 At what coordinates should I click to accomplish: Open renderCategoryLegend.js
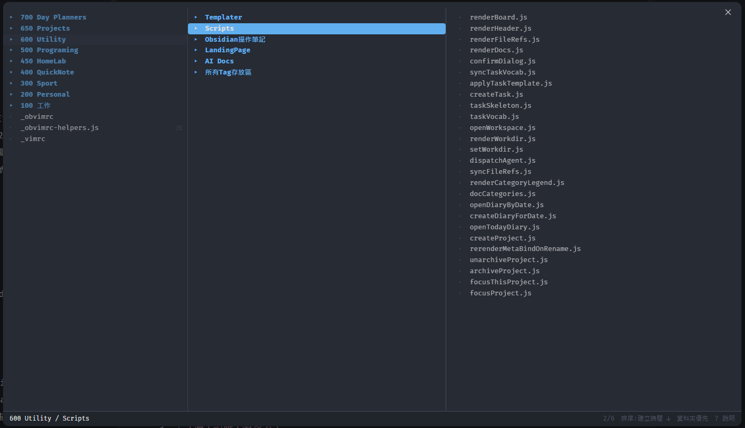click(517, 183)
